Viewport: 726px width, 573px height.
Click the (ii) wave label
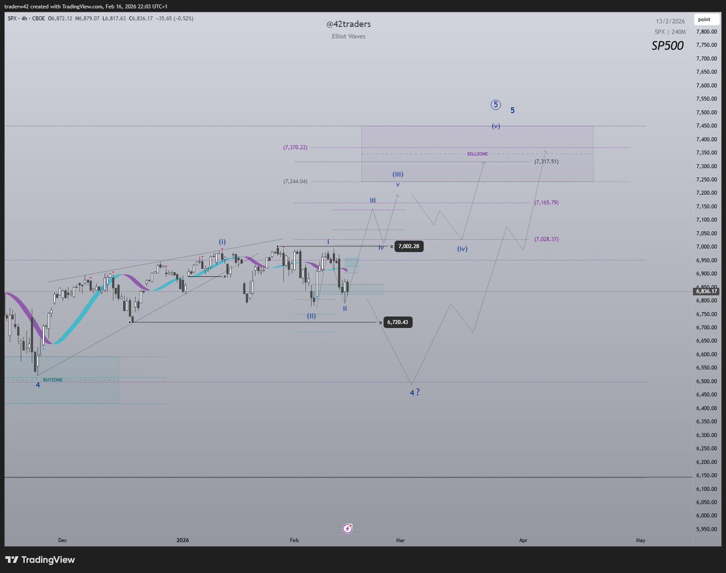tap(311, 315)
